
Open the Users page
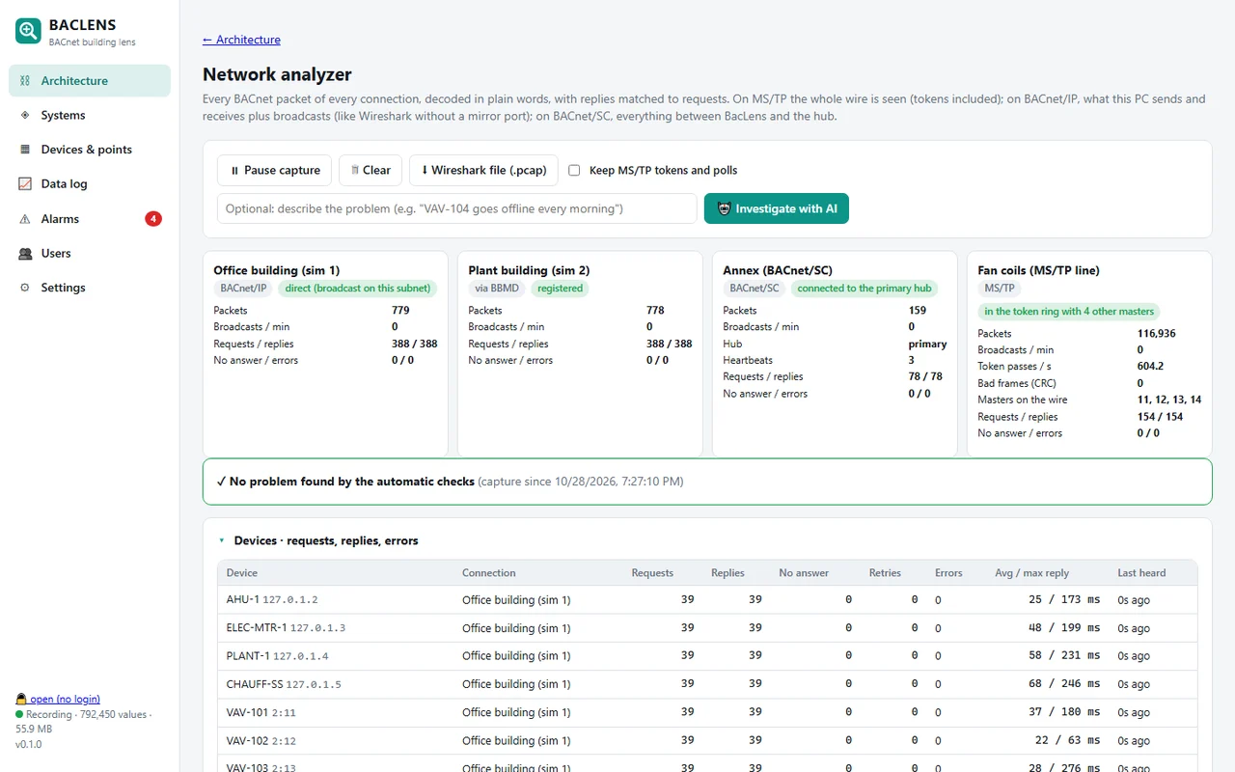coord(90,253)
